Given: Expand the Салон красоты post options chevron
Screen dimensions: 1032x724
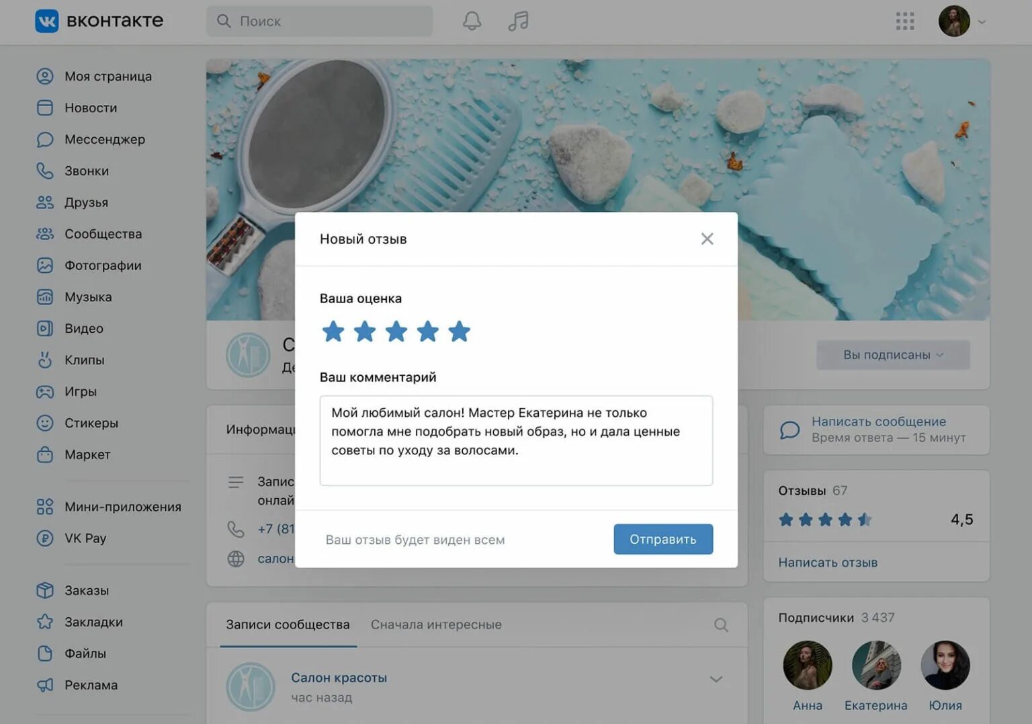Looking at the screenshot, I should pos(716,680).
